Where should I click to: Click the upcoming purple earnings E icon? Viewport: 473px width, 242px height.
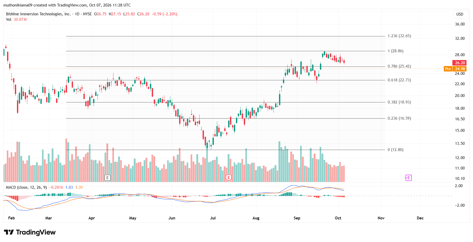click(408, 178)
